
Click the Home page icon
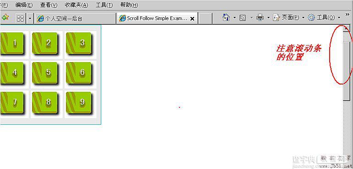226,17
